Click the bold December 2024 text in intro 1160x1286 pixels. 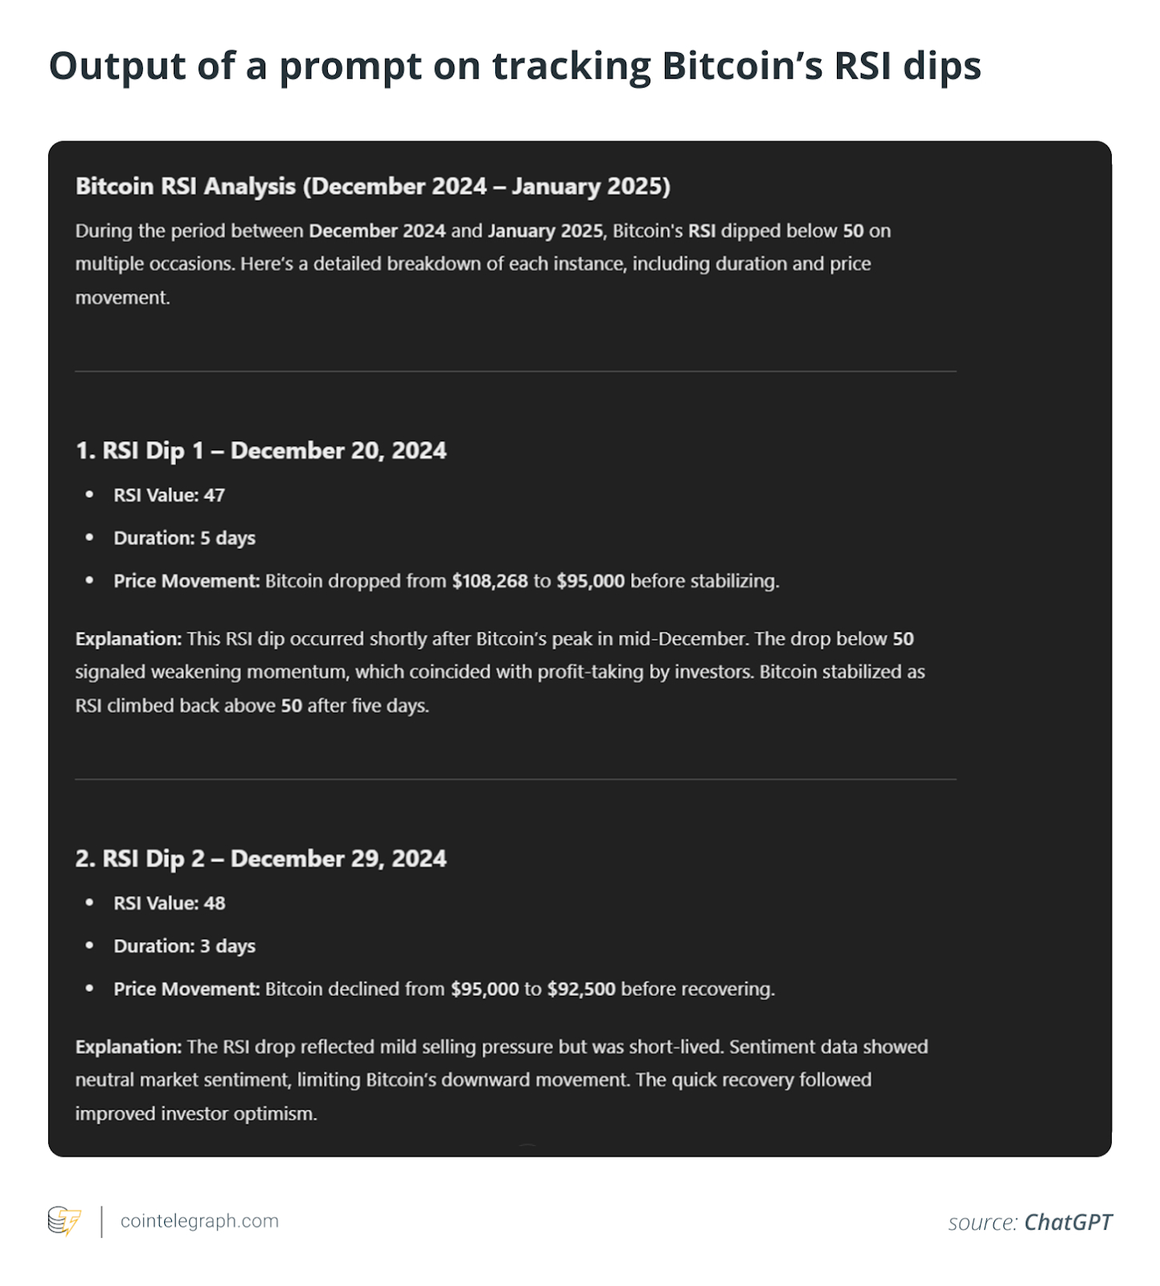tap(377, 231)
